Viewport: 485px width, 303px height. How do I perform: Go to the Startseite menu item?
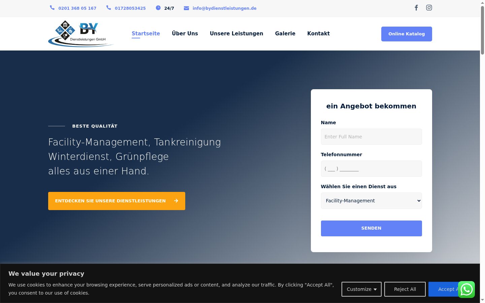click(146, 34)
